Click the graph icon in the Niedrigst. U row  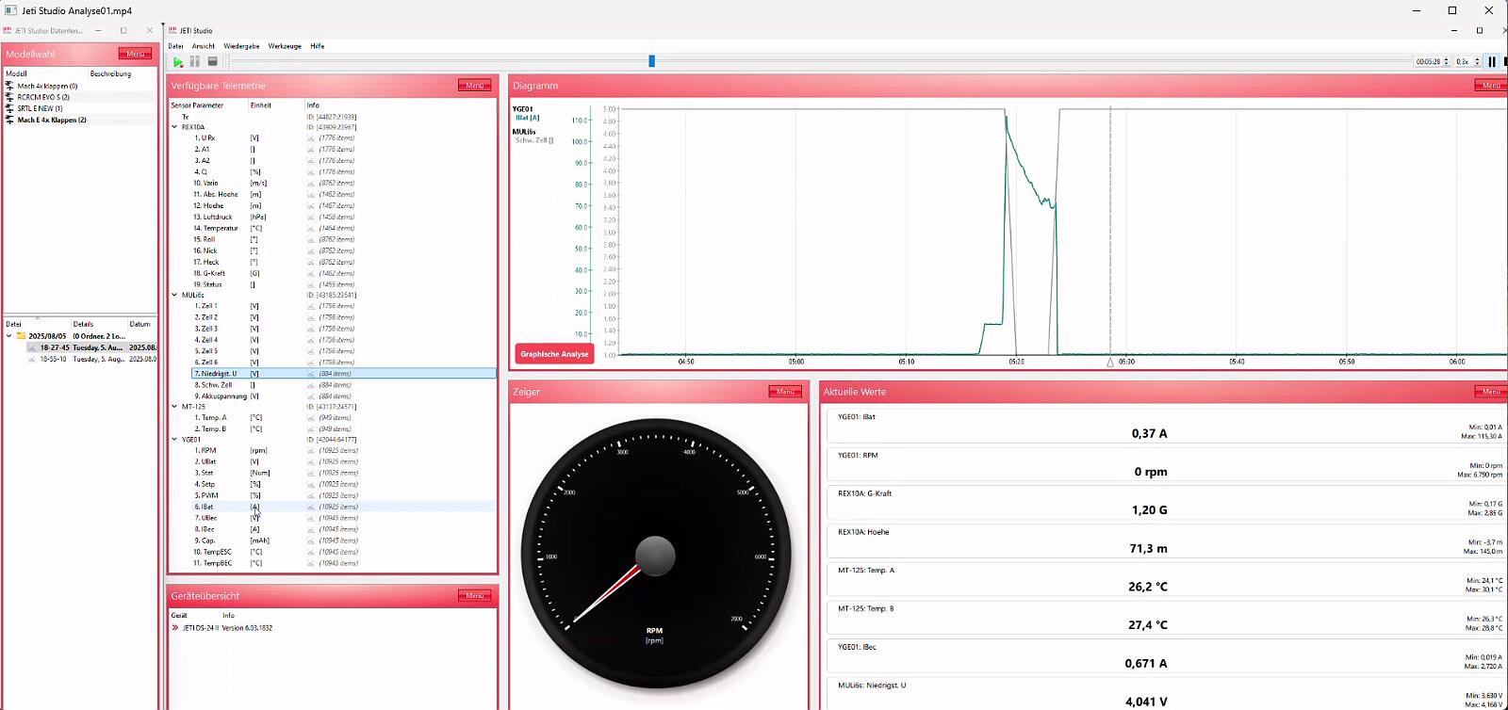coord(311,374)
